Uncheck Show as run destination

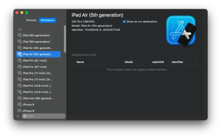(x=124, y=22)
